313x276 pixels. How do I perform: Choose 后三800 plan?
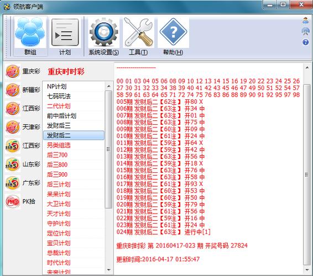(74, 164)
